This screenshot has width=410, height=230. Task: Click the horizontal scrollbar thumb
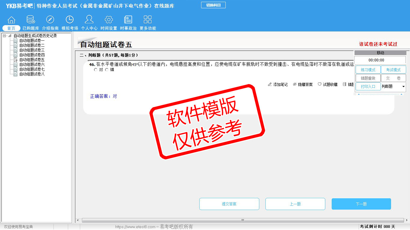(x=243, y=220)
